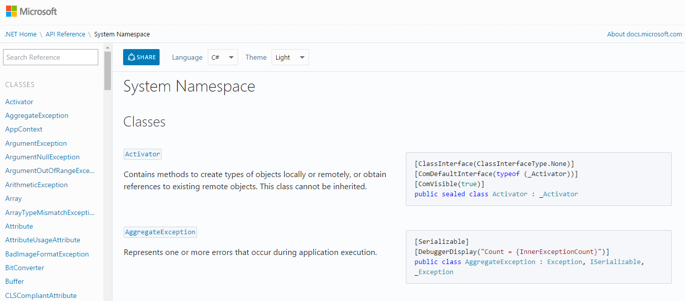Screen dimensions: 685x301
Task: Open AggregateException heading link in content
Action: (x=160, y=232)
